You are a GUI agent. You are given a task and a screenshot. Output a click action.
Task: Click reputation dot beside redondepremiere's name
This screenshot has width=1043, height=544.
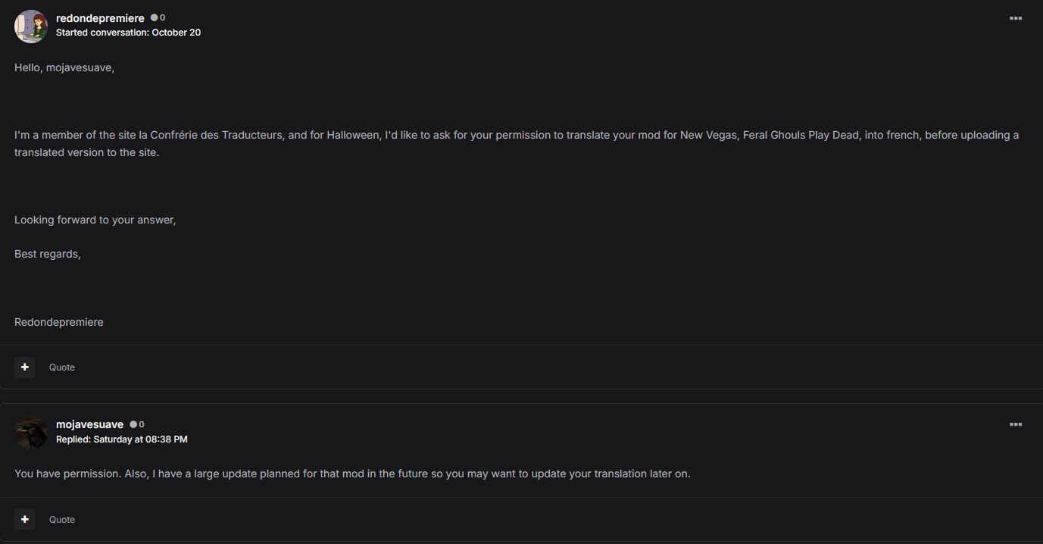click(x=155, y=17)
